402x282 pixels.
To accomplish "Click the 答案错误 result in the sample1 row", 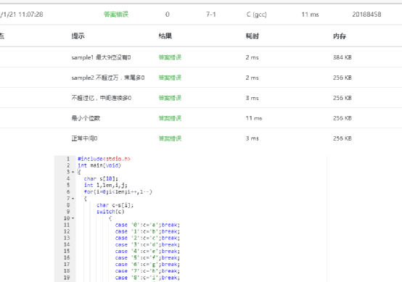I will 170,57.
